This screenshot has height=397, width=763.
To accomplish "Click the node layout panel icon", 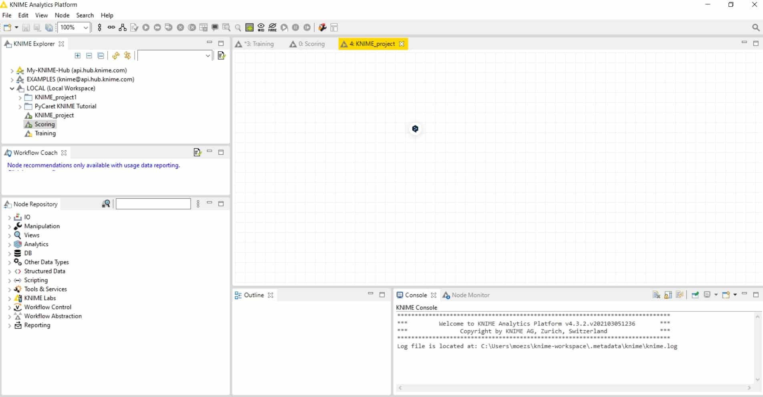I will point(334,28).
